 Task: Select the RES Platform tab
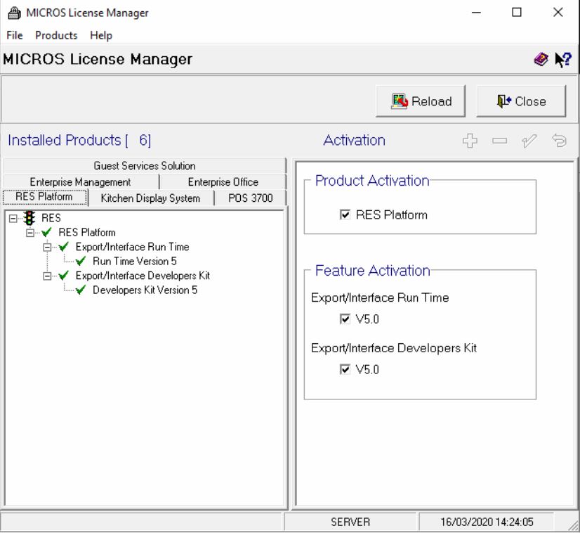pyautogui.click(x=44, y=197)
